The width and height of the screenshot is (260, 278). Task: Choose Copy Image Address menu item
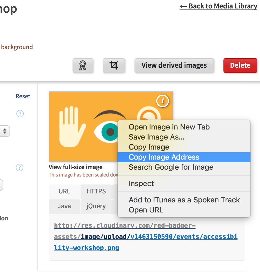164,157
